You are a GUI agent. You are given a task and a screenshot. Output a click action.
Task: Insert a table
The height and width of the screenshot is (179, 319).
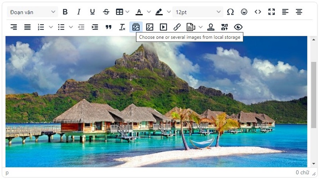tap(120, 12)
